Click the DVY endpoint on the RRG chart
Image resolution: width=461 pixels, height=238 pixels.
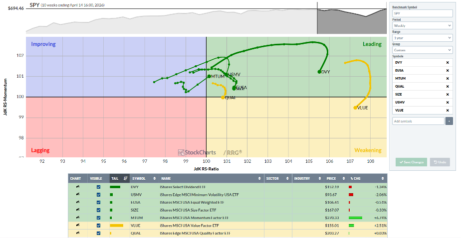point(319,72)
